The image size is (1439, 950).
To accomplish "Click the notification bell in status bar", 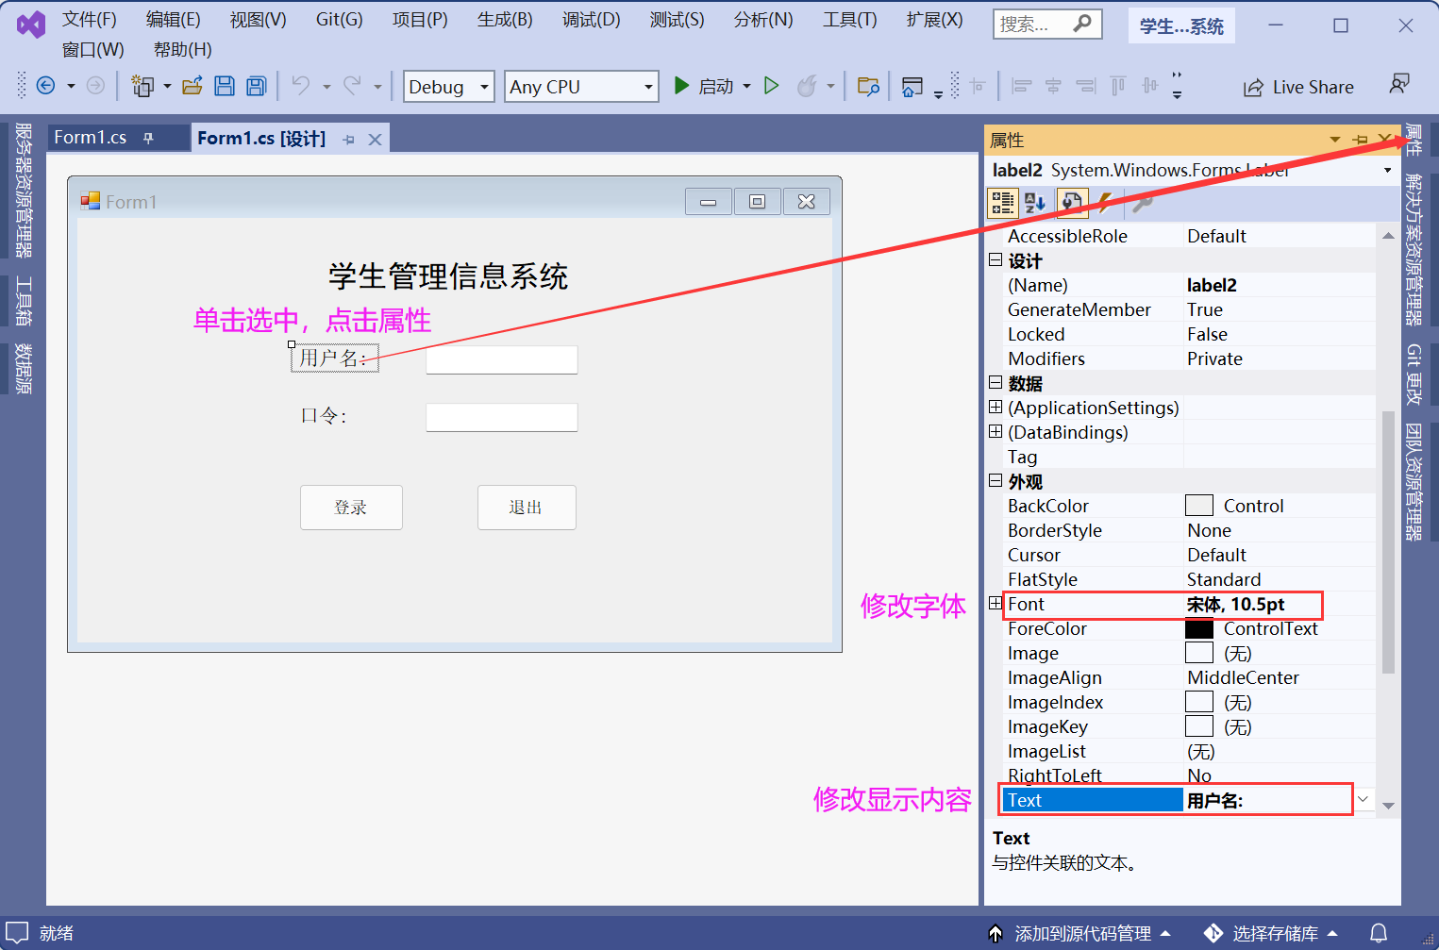I will point(1379,933).
